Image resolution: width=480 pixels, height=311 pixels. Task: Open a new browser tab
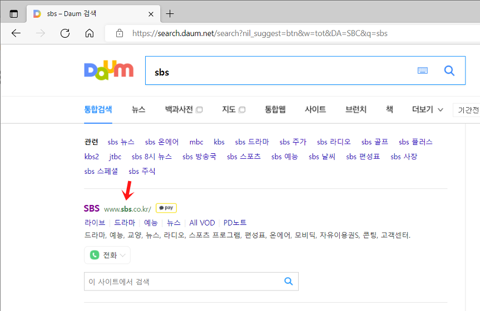tap(170, 14)
